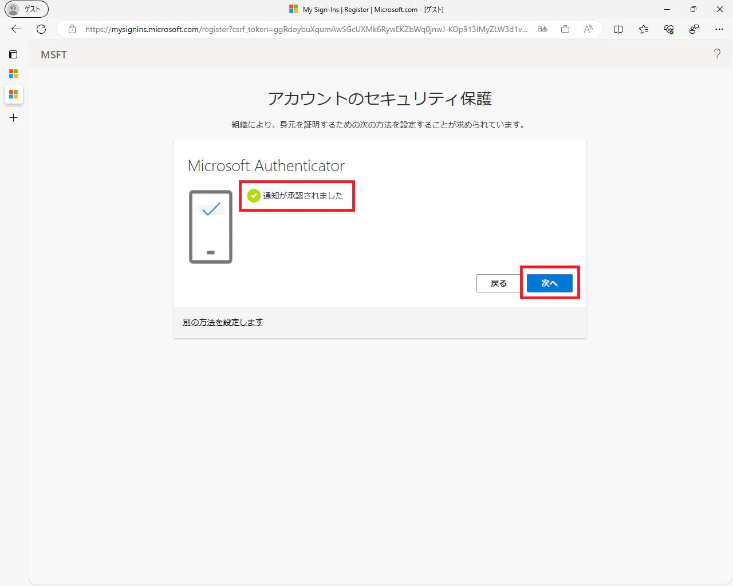Screen dimensions: 733x586
Task: Click the アカウントのセキュリティ保護 title
Action: (x=380, y=98)
